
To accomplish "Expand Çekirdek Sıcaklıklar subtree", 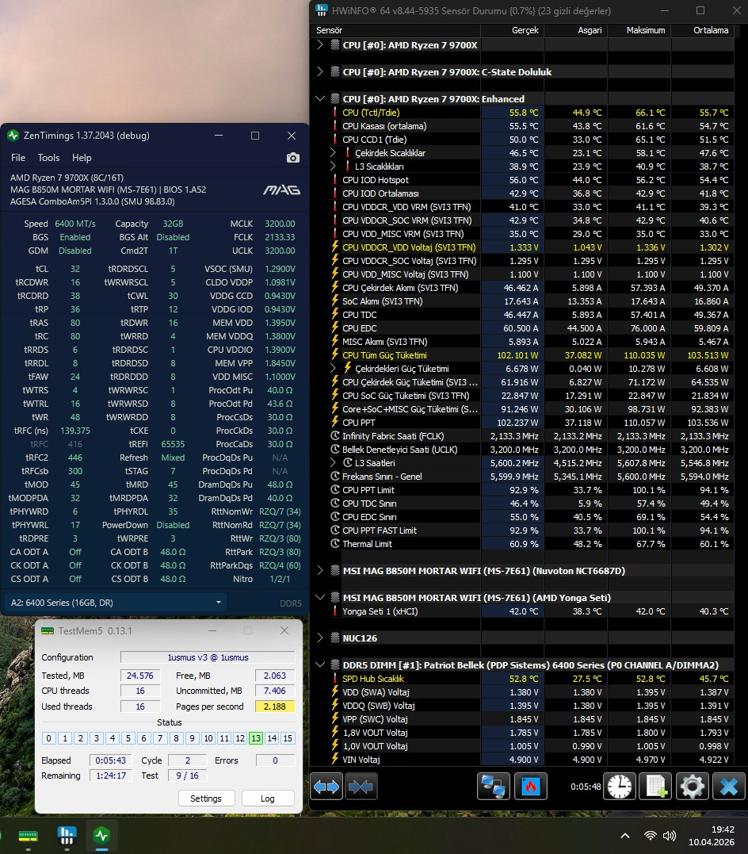I will (333, 153).
